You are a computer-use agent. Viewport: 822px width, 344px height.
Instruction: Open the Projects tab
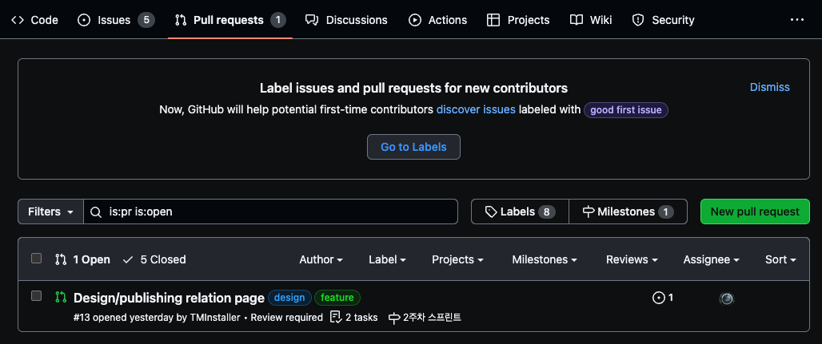tap(518, 20)
